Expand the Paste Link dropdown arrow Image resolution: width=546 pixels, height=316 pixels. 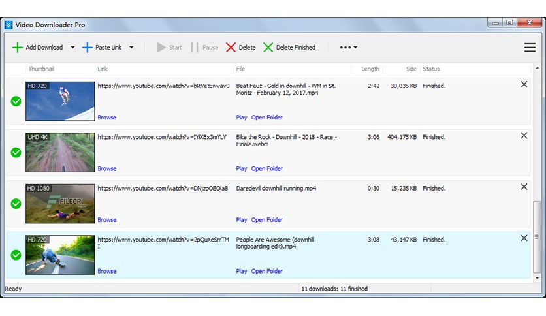coord(131,47)
